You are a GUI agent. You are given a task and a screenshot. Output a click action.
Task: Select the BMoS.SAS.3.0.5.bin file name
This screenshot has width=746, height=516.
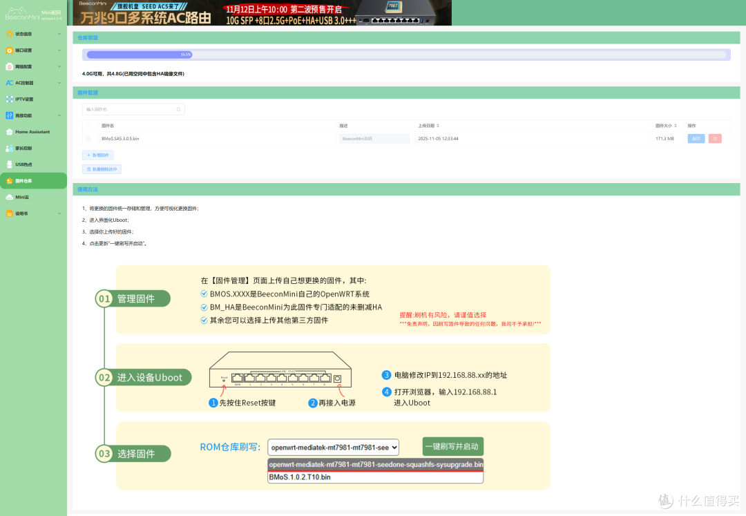120,138
